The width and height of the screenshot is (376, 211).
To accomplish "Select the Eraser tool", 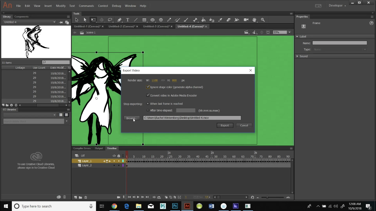I will [x=228, y=20].
